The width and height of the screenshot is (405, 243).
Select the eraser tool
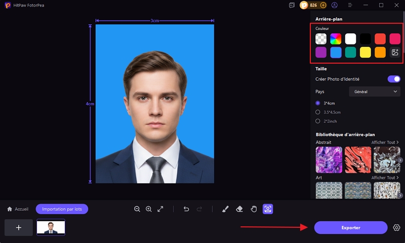[x=239, y=209]
